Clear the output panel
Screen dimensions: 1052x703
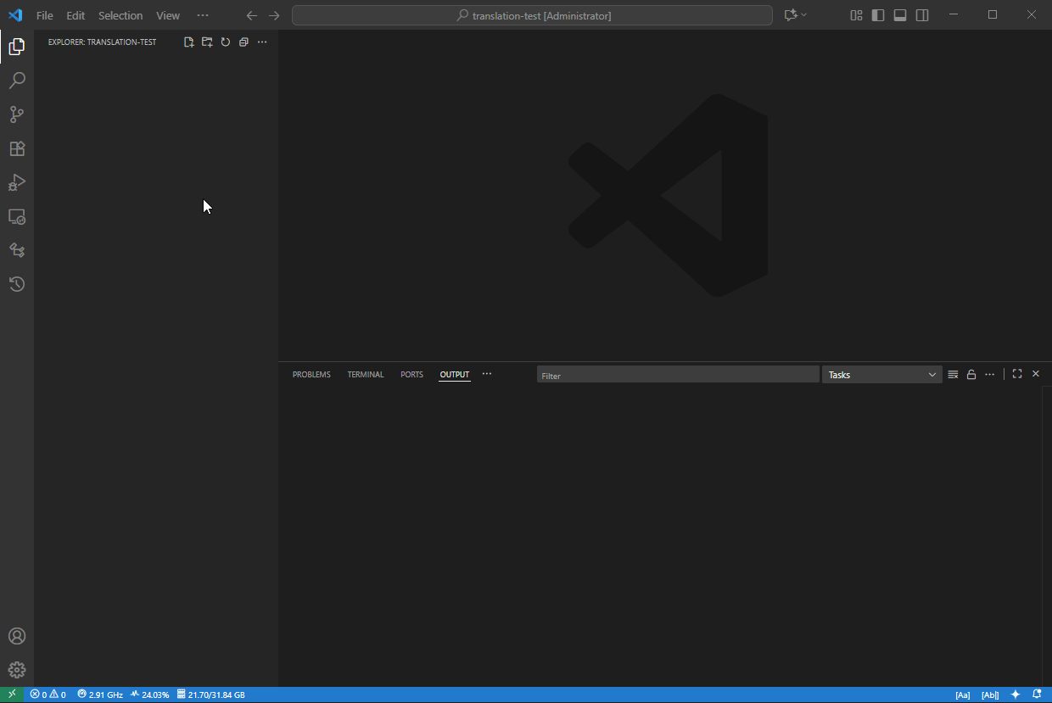pos(954,374)
